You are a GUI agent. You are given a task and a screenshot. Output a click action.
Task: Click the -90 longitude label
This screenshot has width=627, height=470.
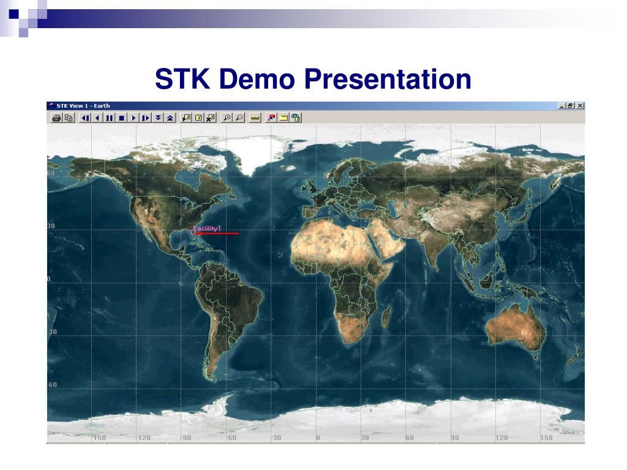[186, 438]
